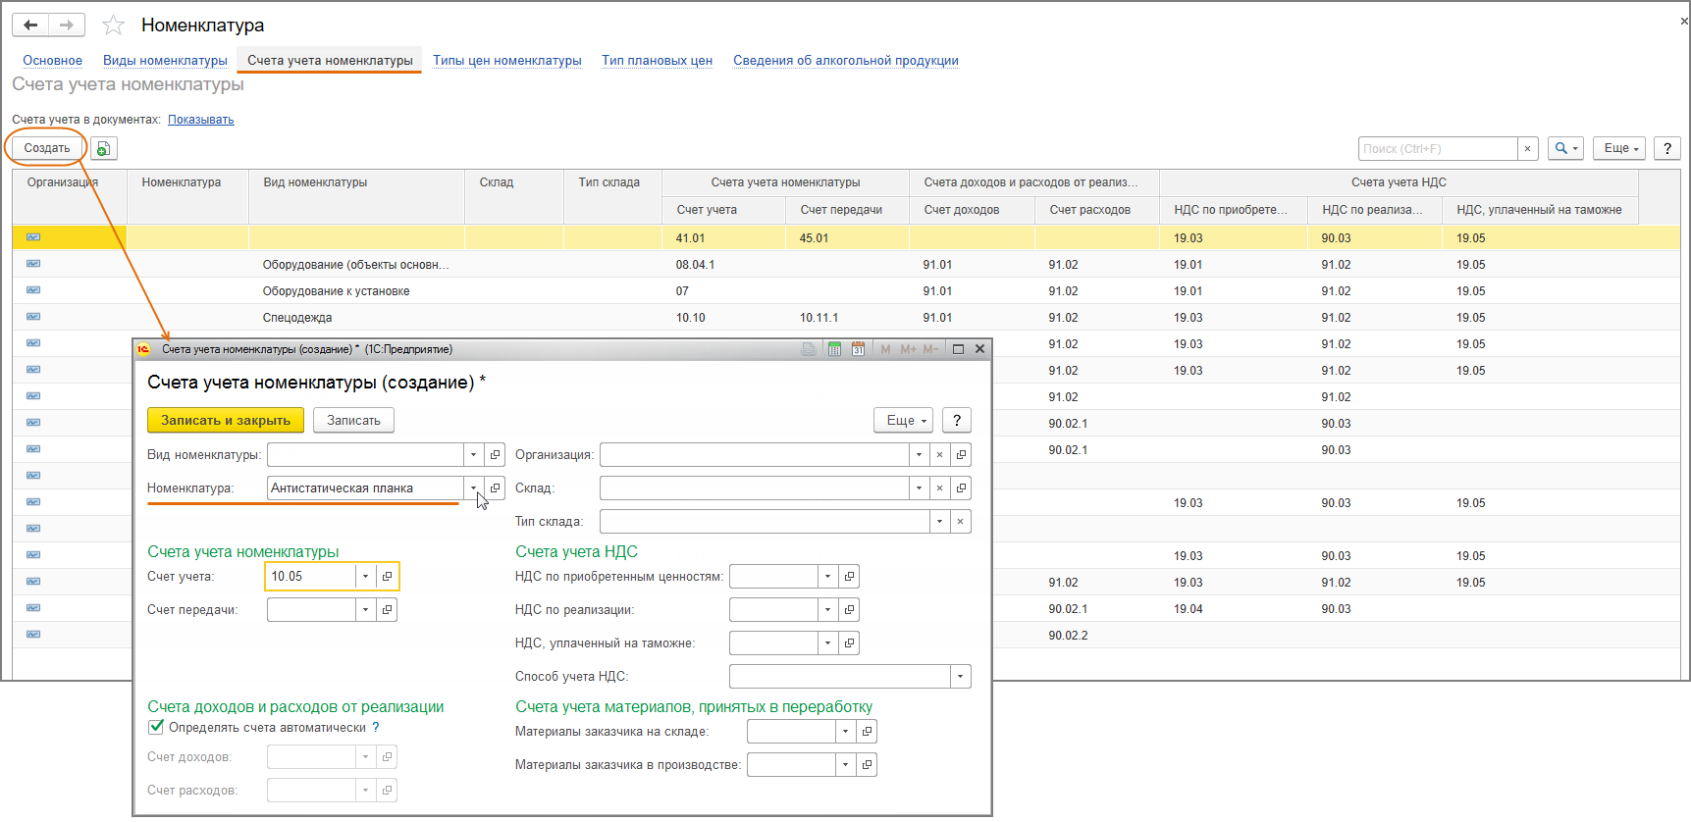Switch to Основное tab
The image size is (1691, 822).
53,61
